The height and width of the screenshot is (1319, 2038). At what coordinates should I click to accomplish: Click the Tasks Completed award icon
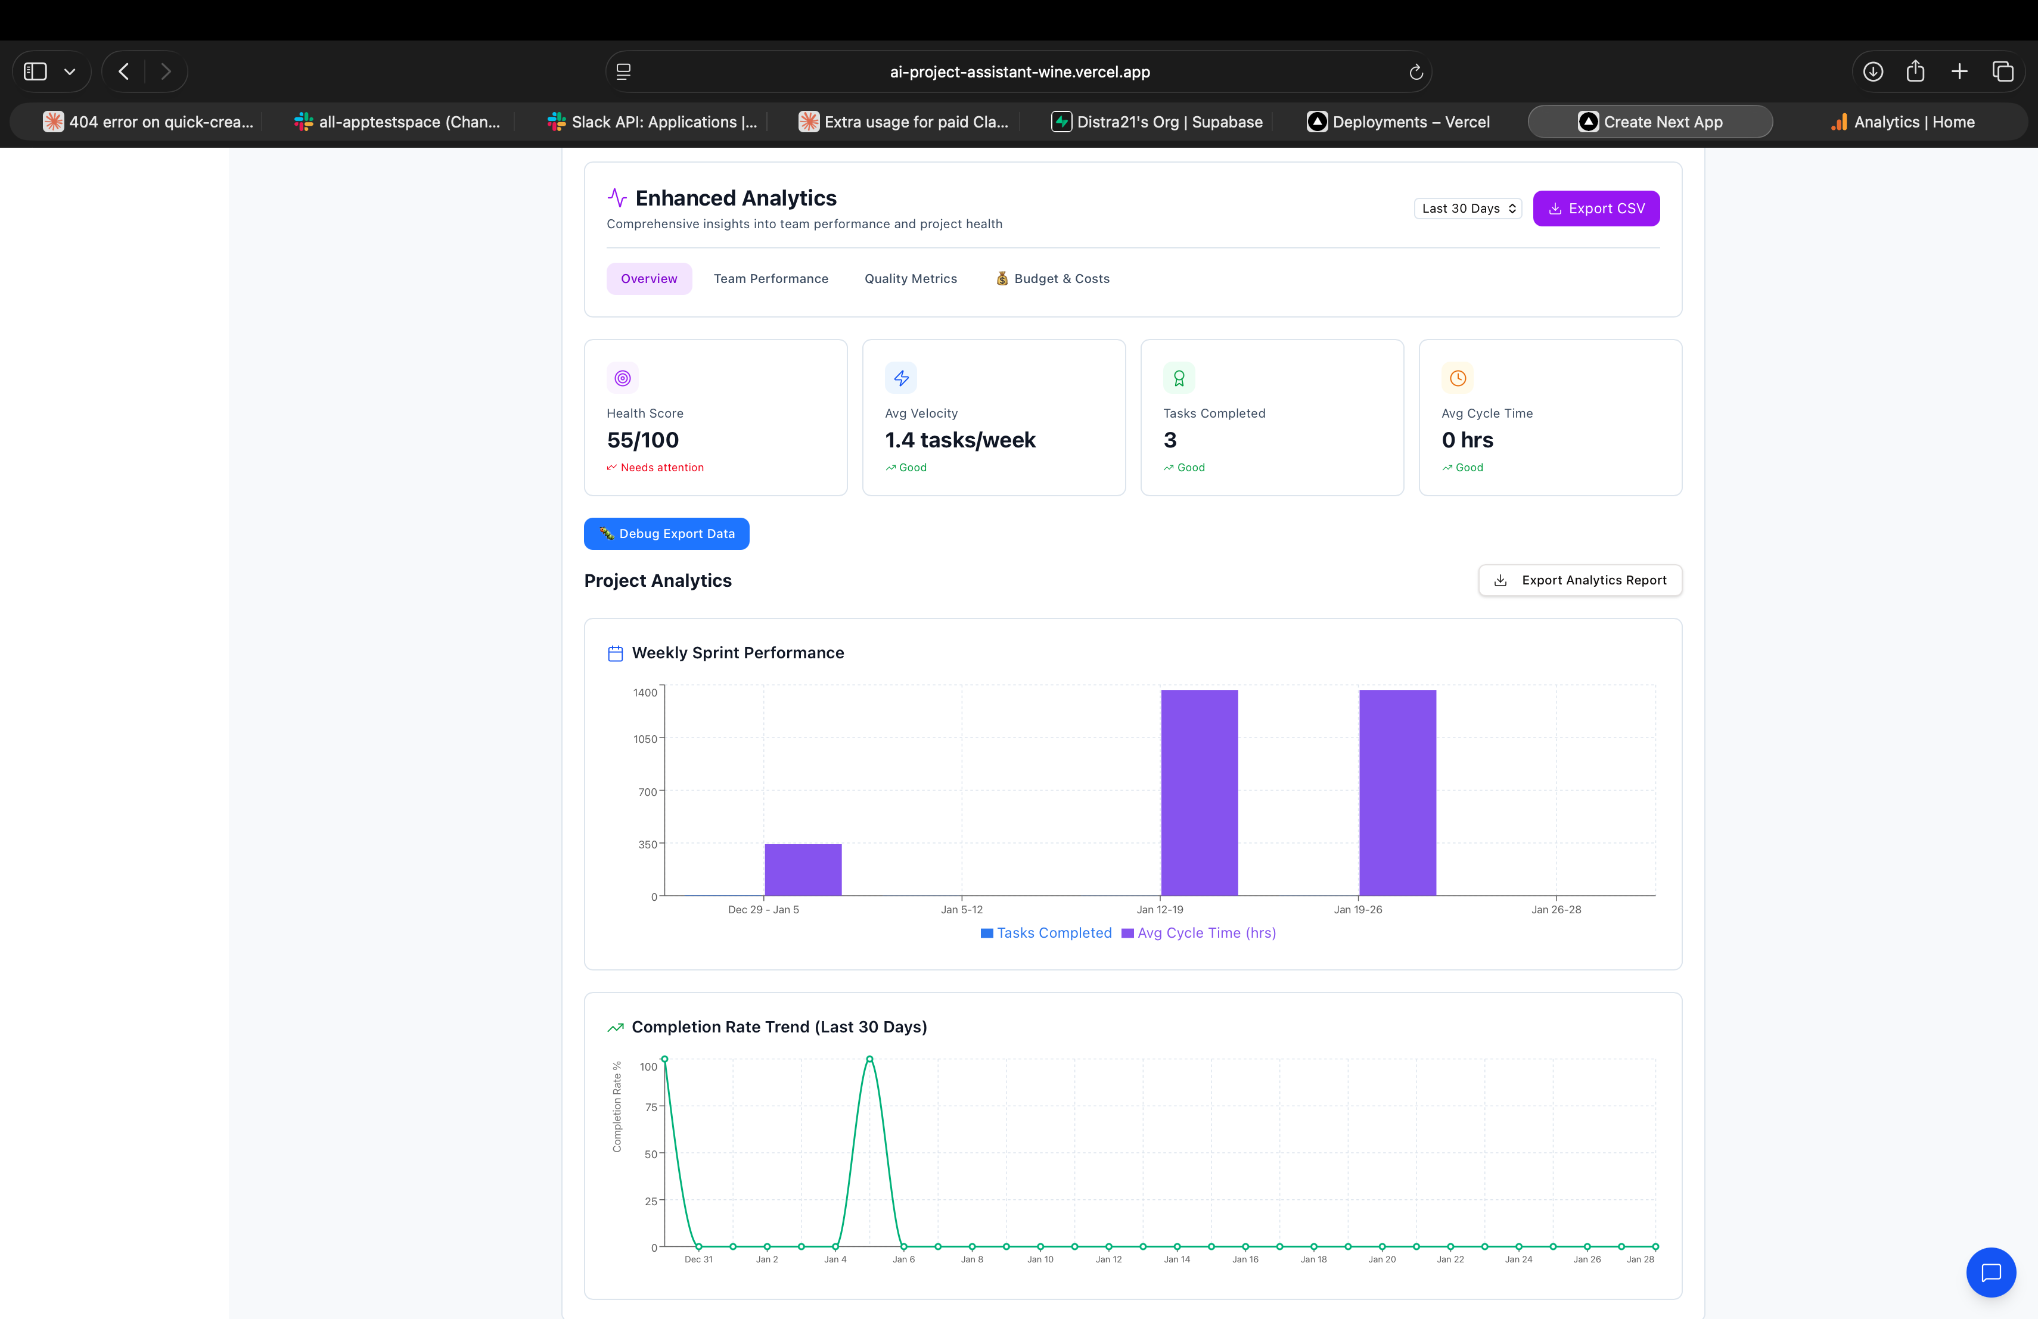point(1179,378)
